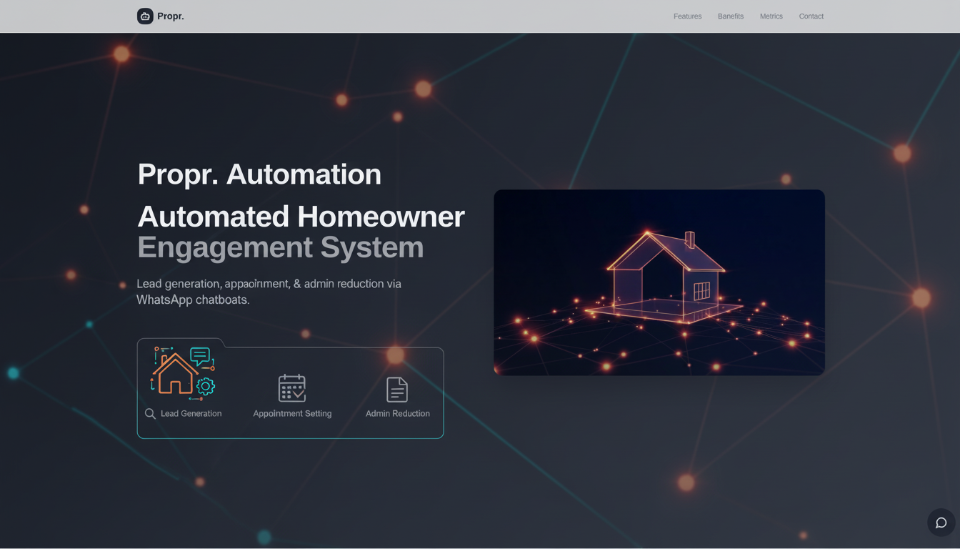960x549 pixels.
Task: Click the Propr. Automation heading
Action: point(259,174)
